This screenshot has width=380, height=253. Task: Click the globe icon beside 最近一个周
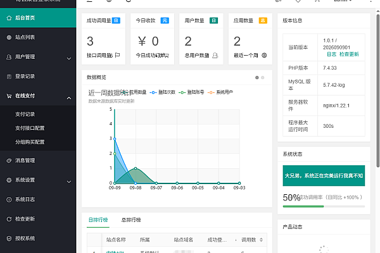(264, 56)
